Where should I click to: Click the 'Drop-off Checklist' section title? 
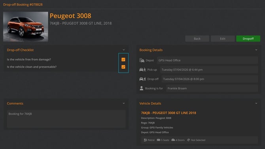point(20,50)
